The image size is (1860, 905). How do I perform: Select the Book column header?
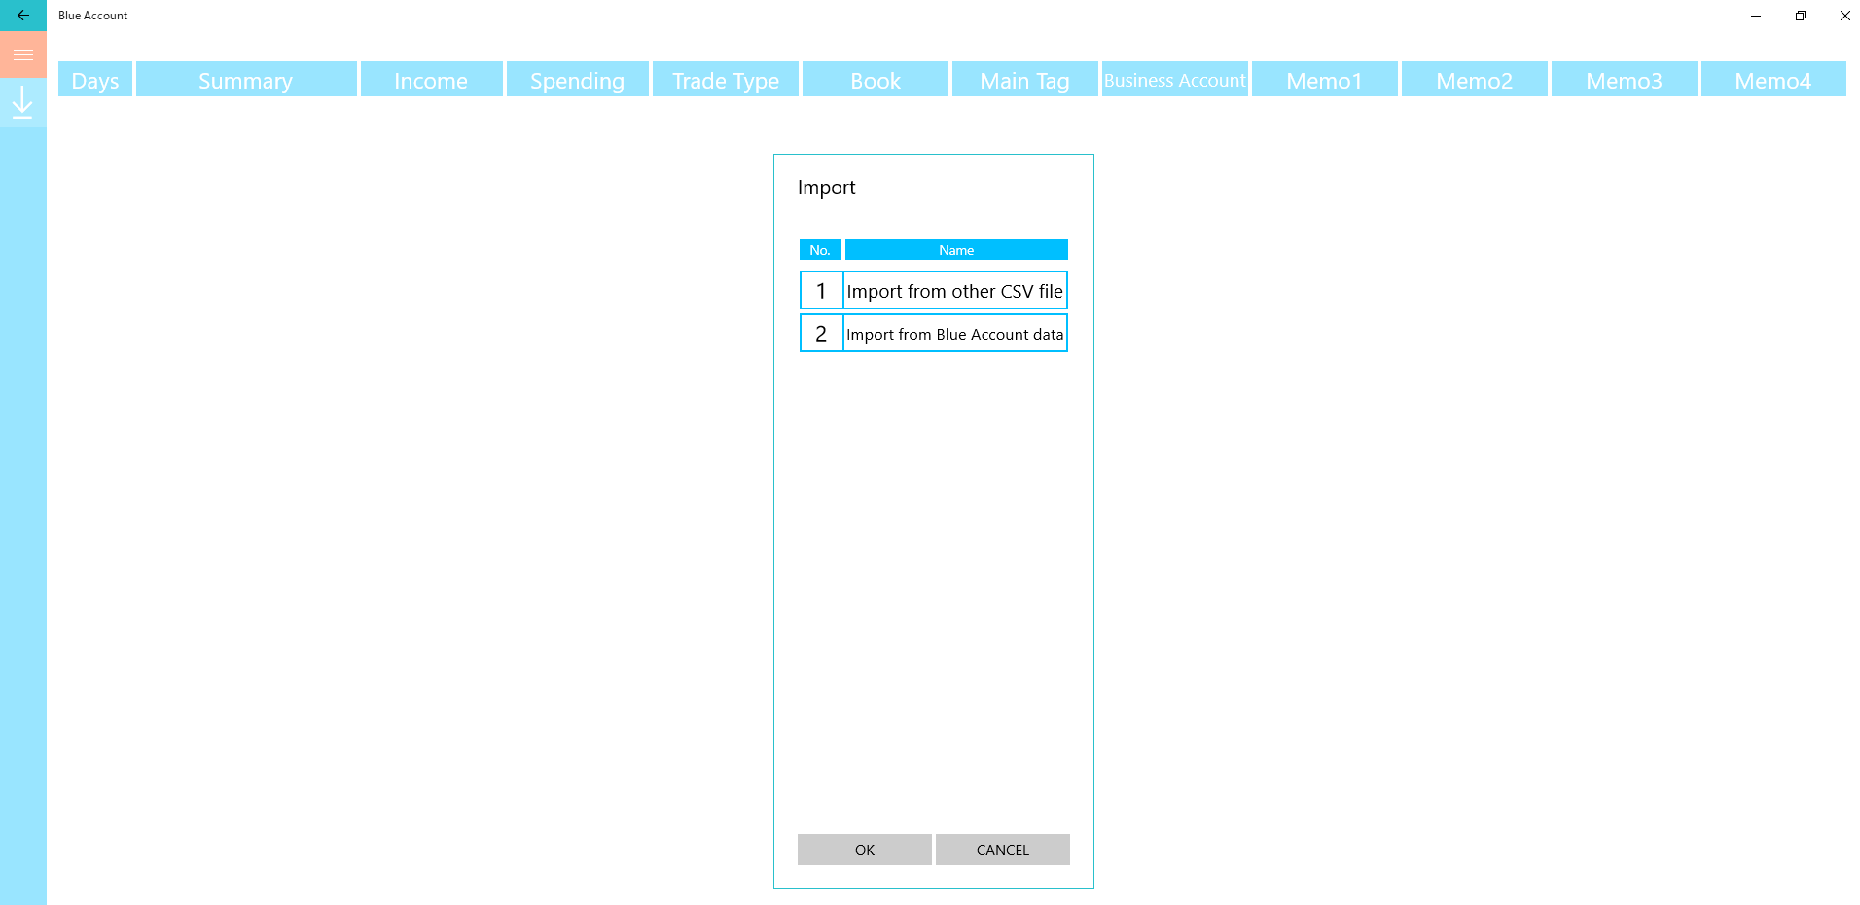coord(876,80)
